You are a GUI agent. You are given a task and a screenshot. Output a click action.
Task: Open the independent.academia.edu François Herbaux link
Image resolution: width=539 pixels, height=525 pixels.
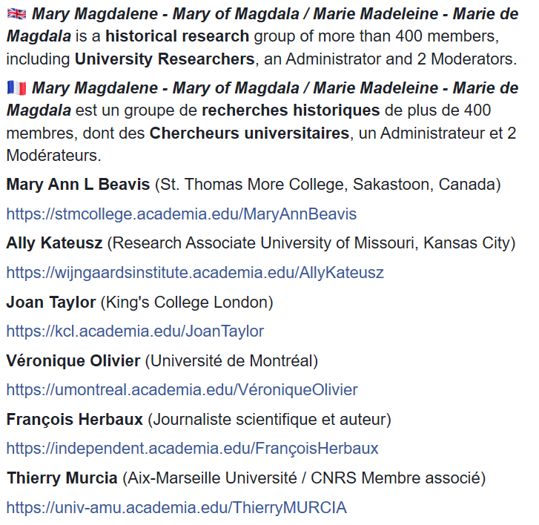point(192,449)
